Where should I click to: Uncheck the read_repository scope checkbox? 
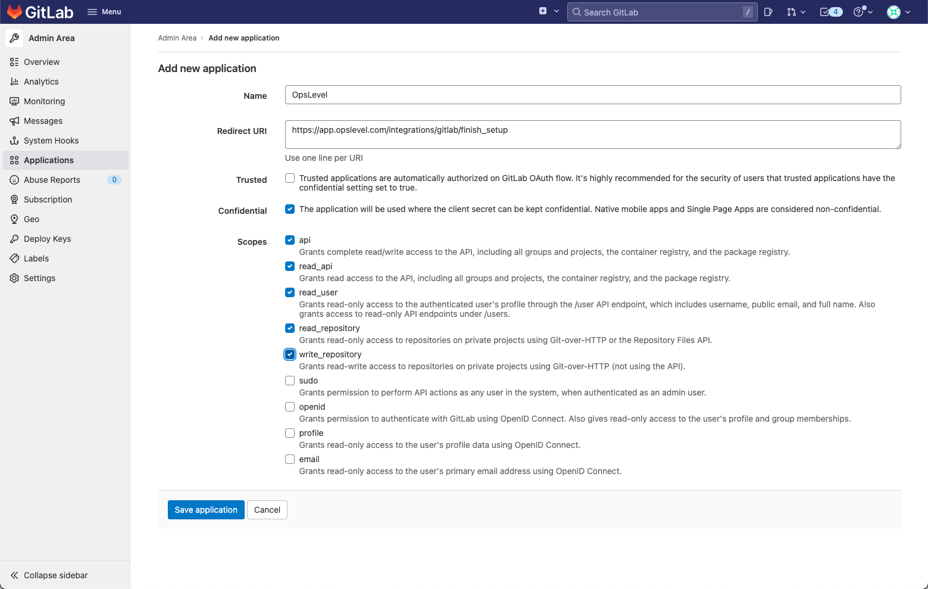click(290, 328)
